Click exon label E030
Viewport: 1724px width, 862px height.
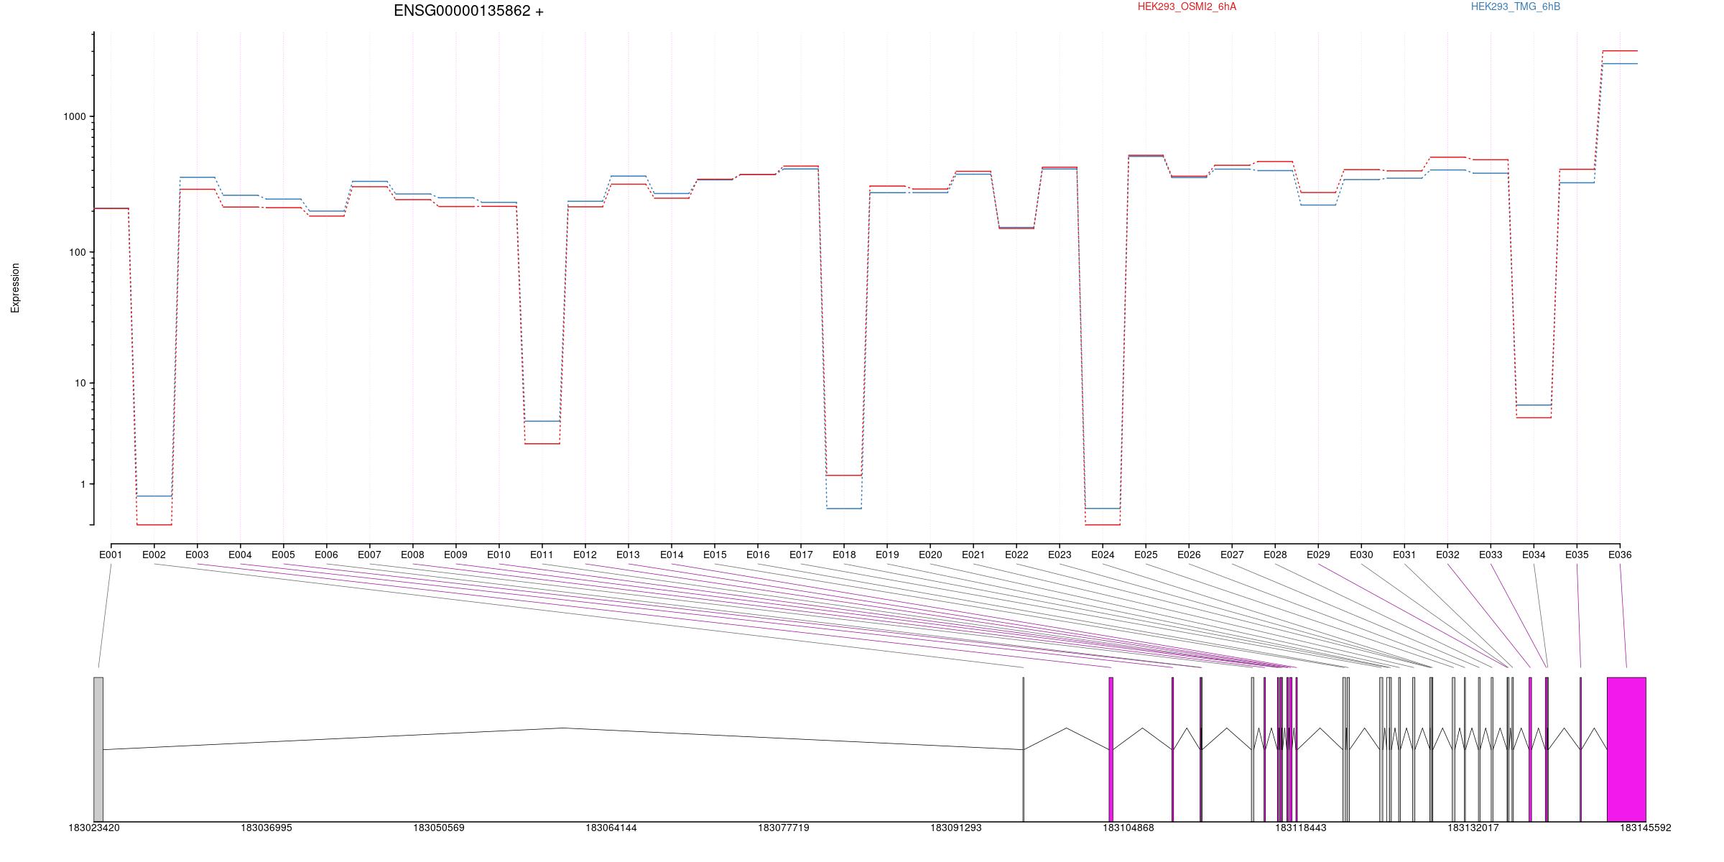pyautogui.click(x=1361, y=555)
